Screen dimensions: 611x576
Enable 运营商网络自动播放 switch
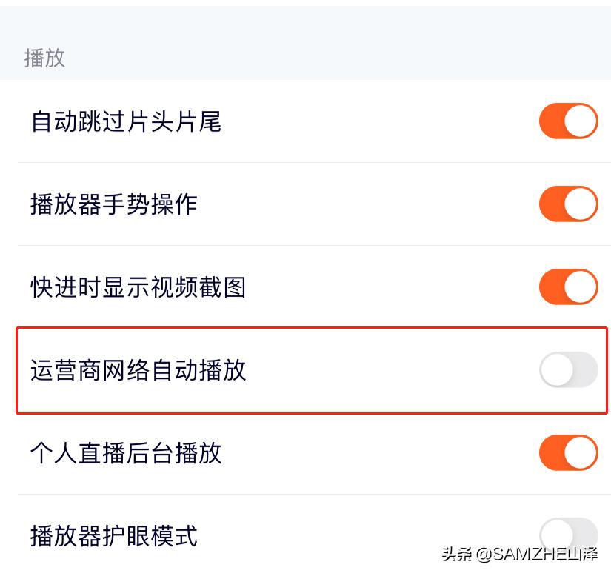568,369
